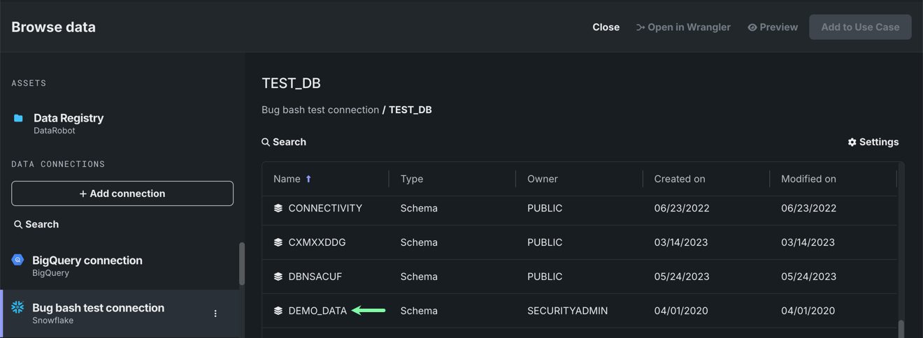Sort table by Created on column

[679, 179]
